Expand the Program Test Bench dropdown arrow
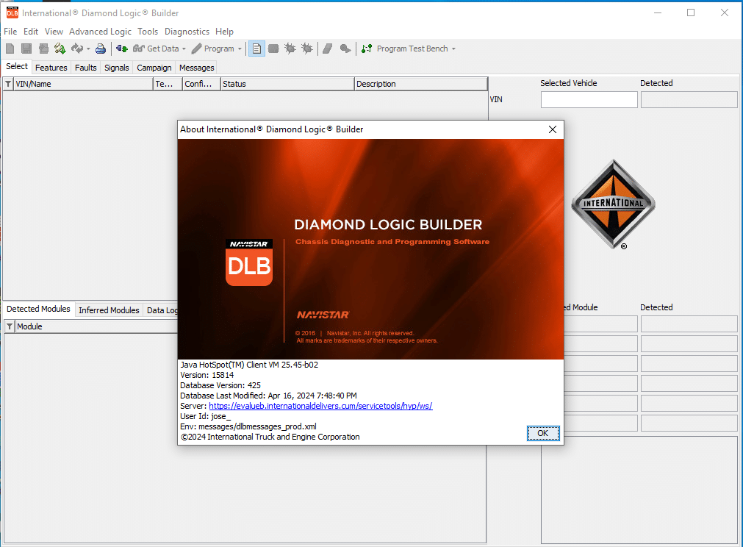Image resolution: width=743 pixels, height=547 pixels. 453,49
